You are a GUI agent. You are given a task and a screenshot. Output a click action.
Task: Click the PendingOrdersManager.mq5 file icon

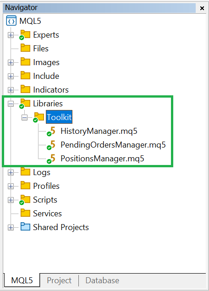tap(51, 145)
